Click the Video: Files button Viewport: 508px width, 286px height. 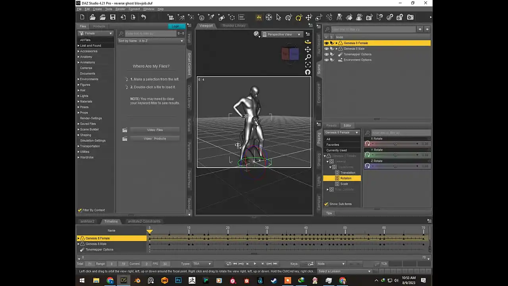pyautogui.click(x=155, y=130)
